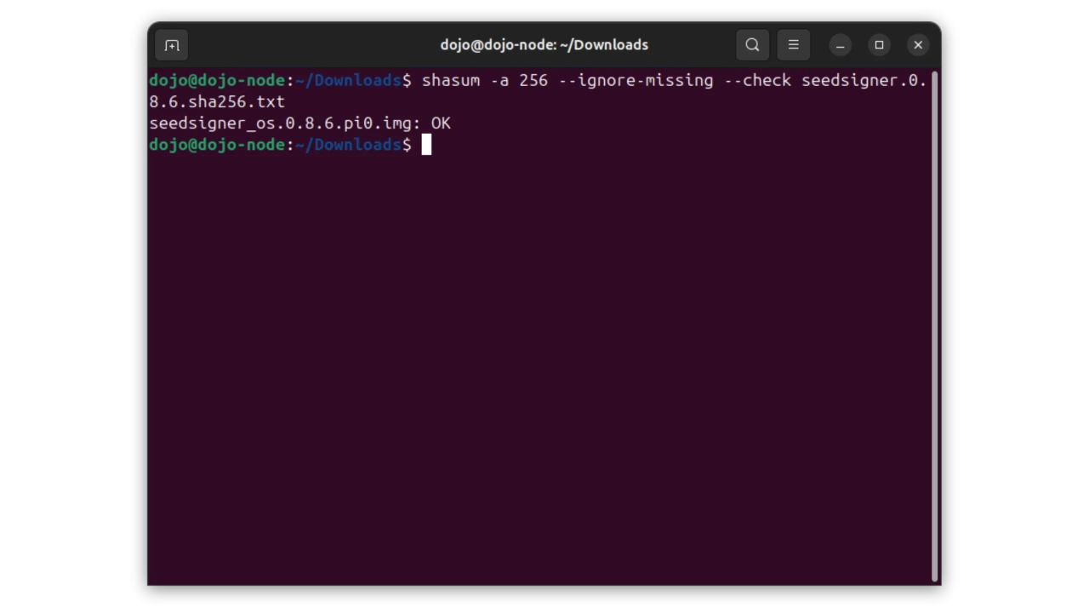Open a new terminal tab
The image size is (1089, 613).
pos(172,45)
